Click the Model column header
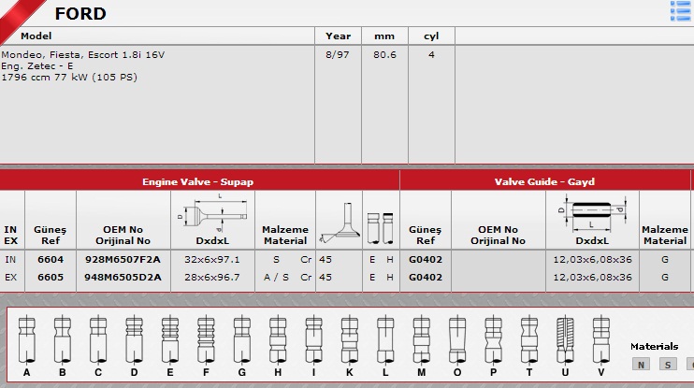The image size is (694, 388). coord(36,36)
